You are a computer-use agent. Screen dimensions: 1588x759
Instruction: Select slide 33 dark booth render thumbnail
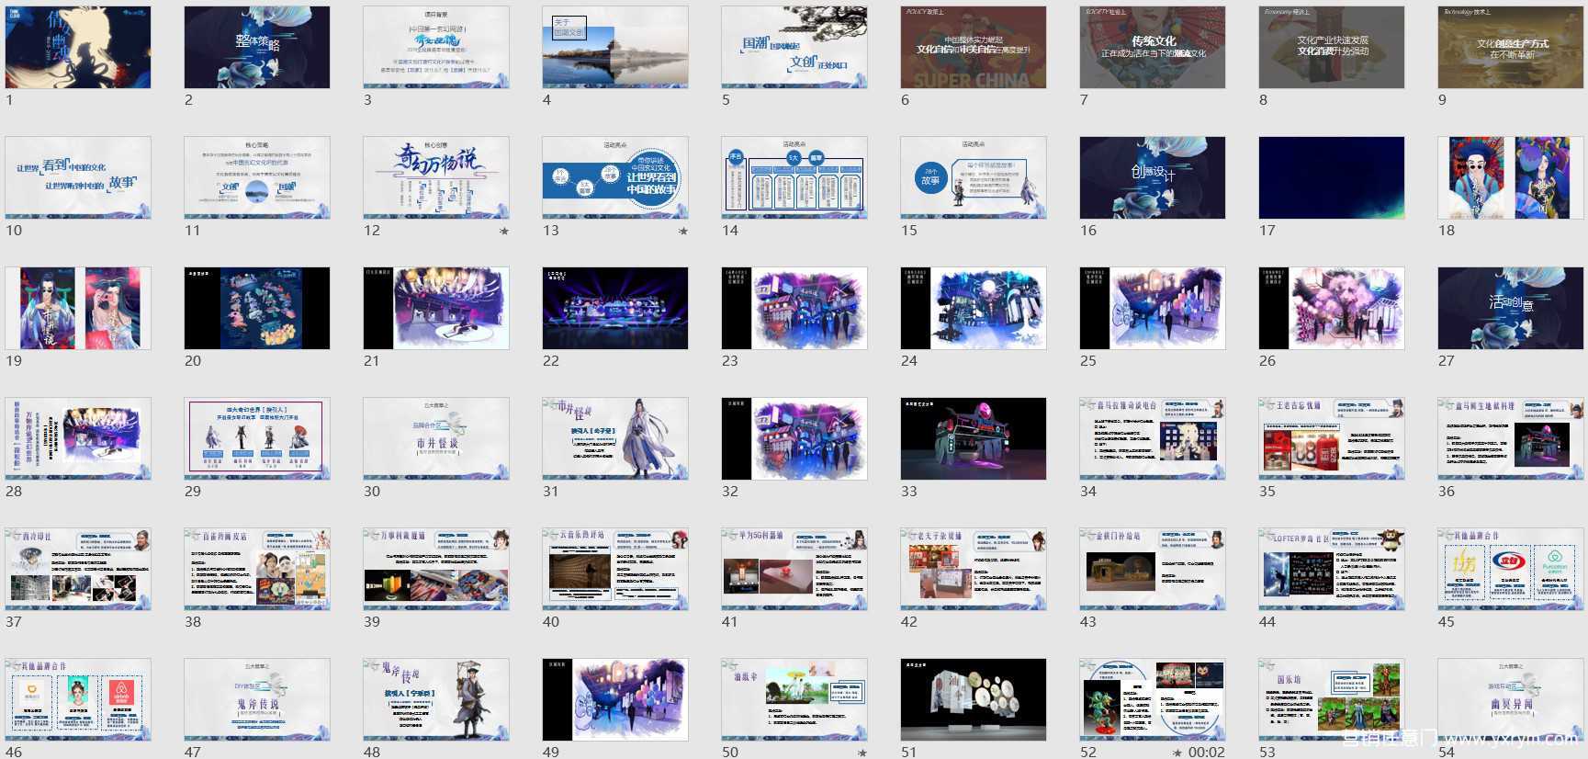tap(974, 438)
